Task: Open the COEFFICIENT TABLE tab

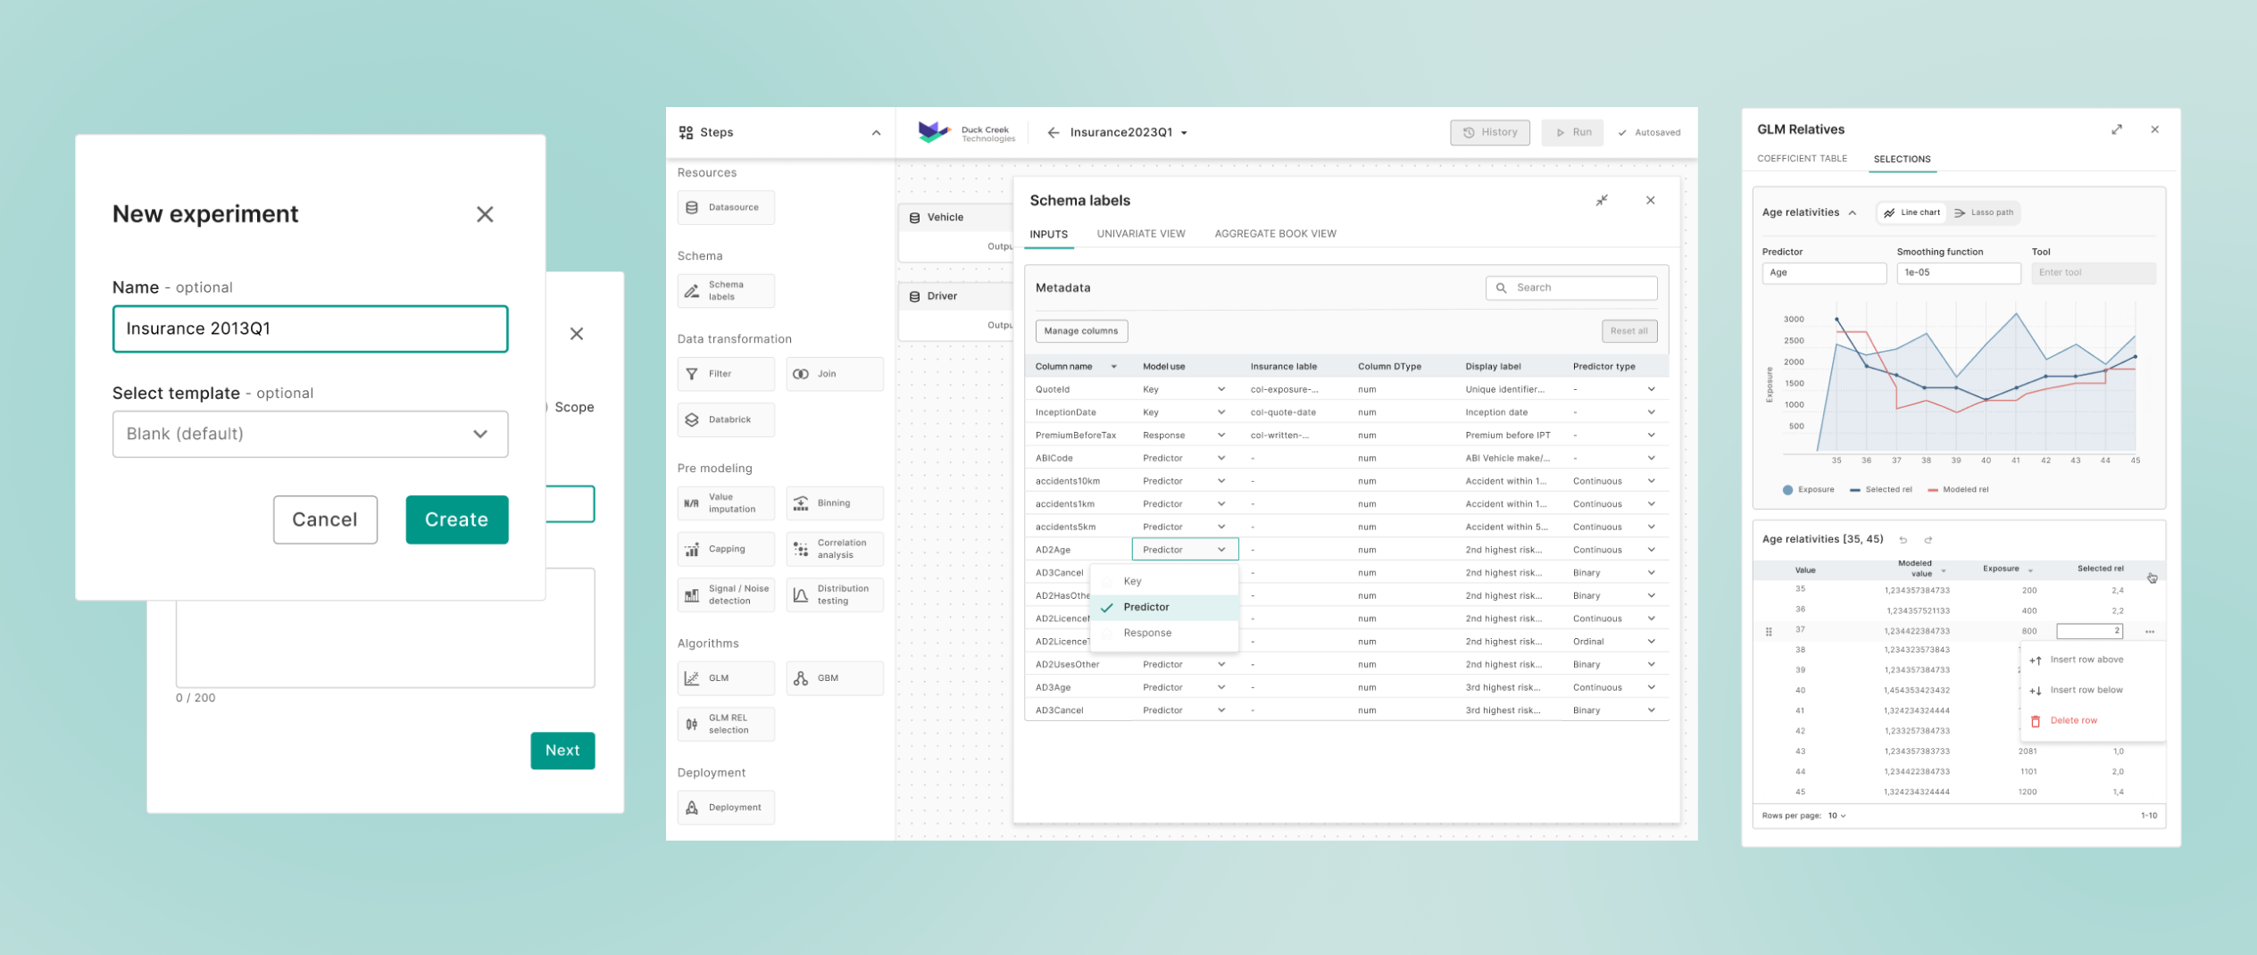Action: (x=1802, y=159)
